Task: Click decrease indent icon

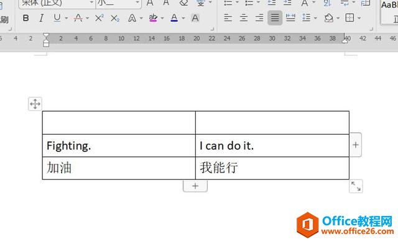Action: coord(272,3)
